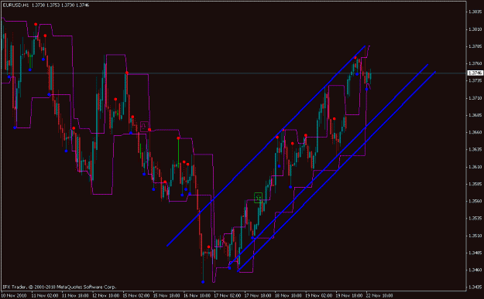Click the 1.3710 price axis label
This screenshot has height=299, width=484.
tap(475, 98)
